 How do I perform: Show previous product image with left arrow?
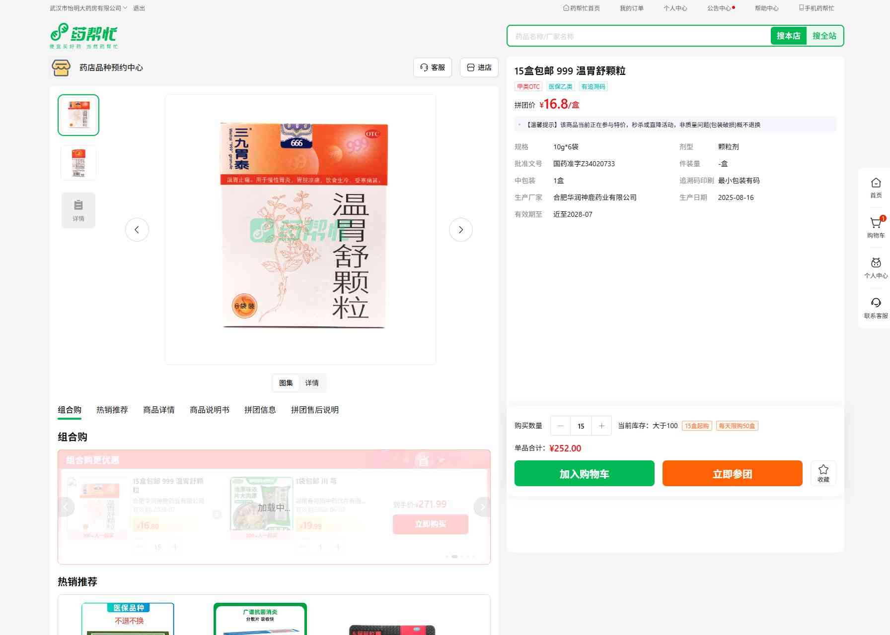point(137,230)
